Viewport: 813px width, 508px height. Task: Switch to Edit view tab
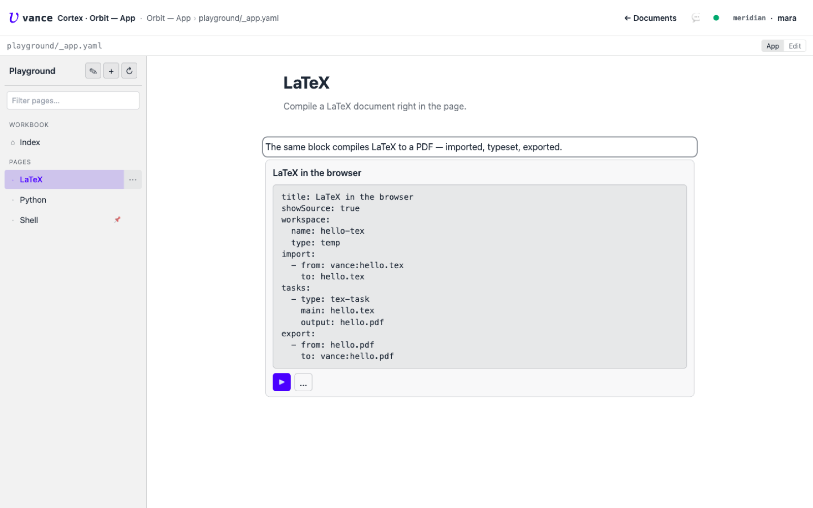795,46
